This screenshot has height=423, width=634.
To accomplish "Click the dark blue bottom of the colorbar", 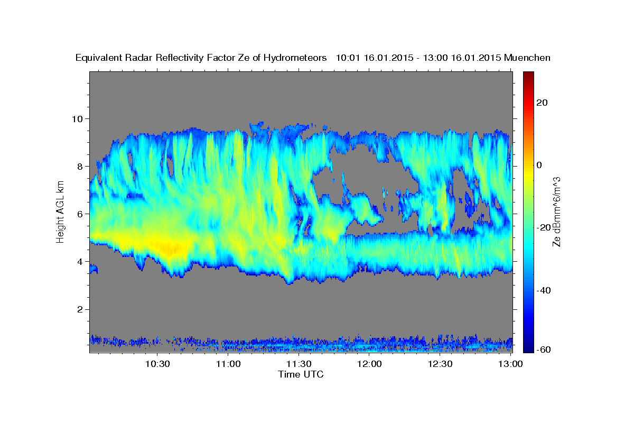I will 528,348.
